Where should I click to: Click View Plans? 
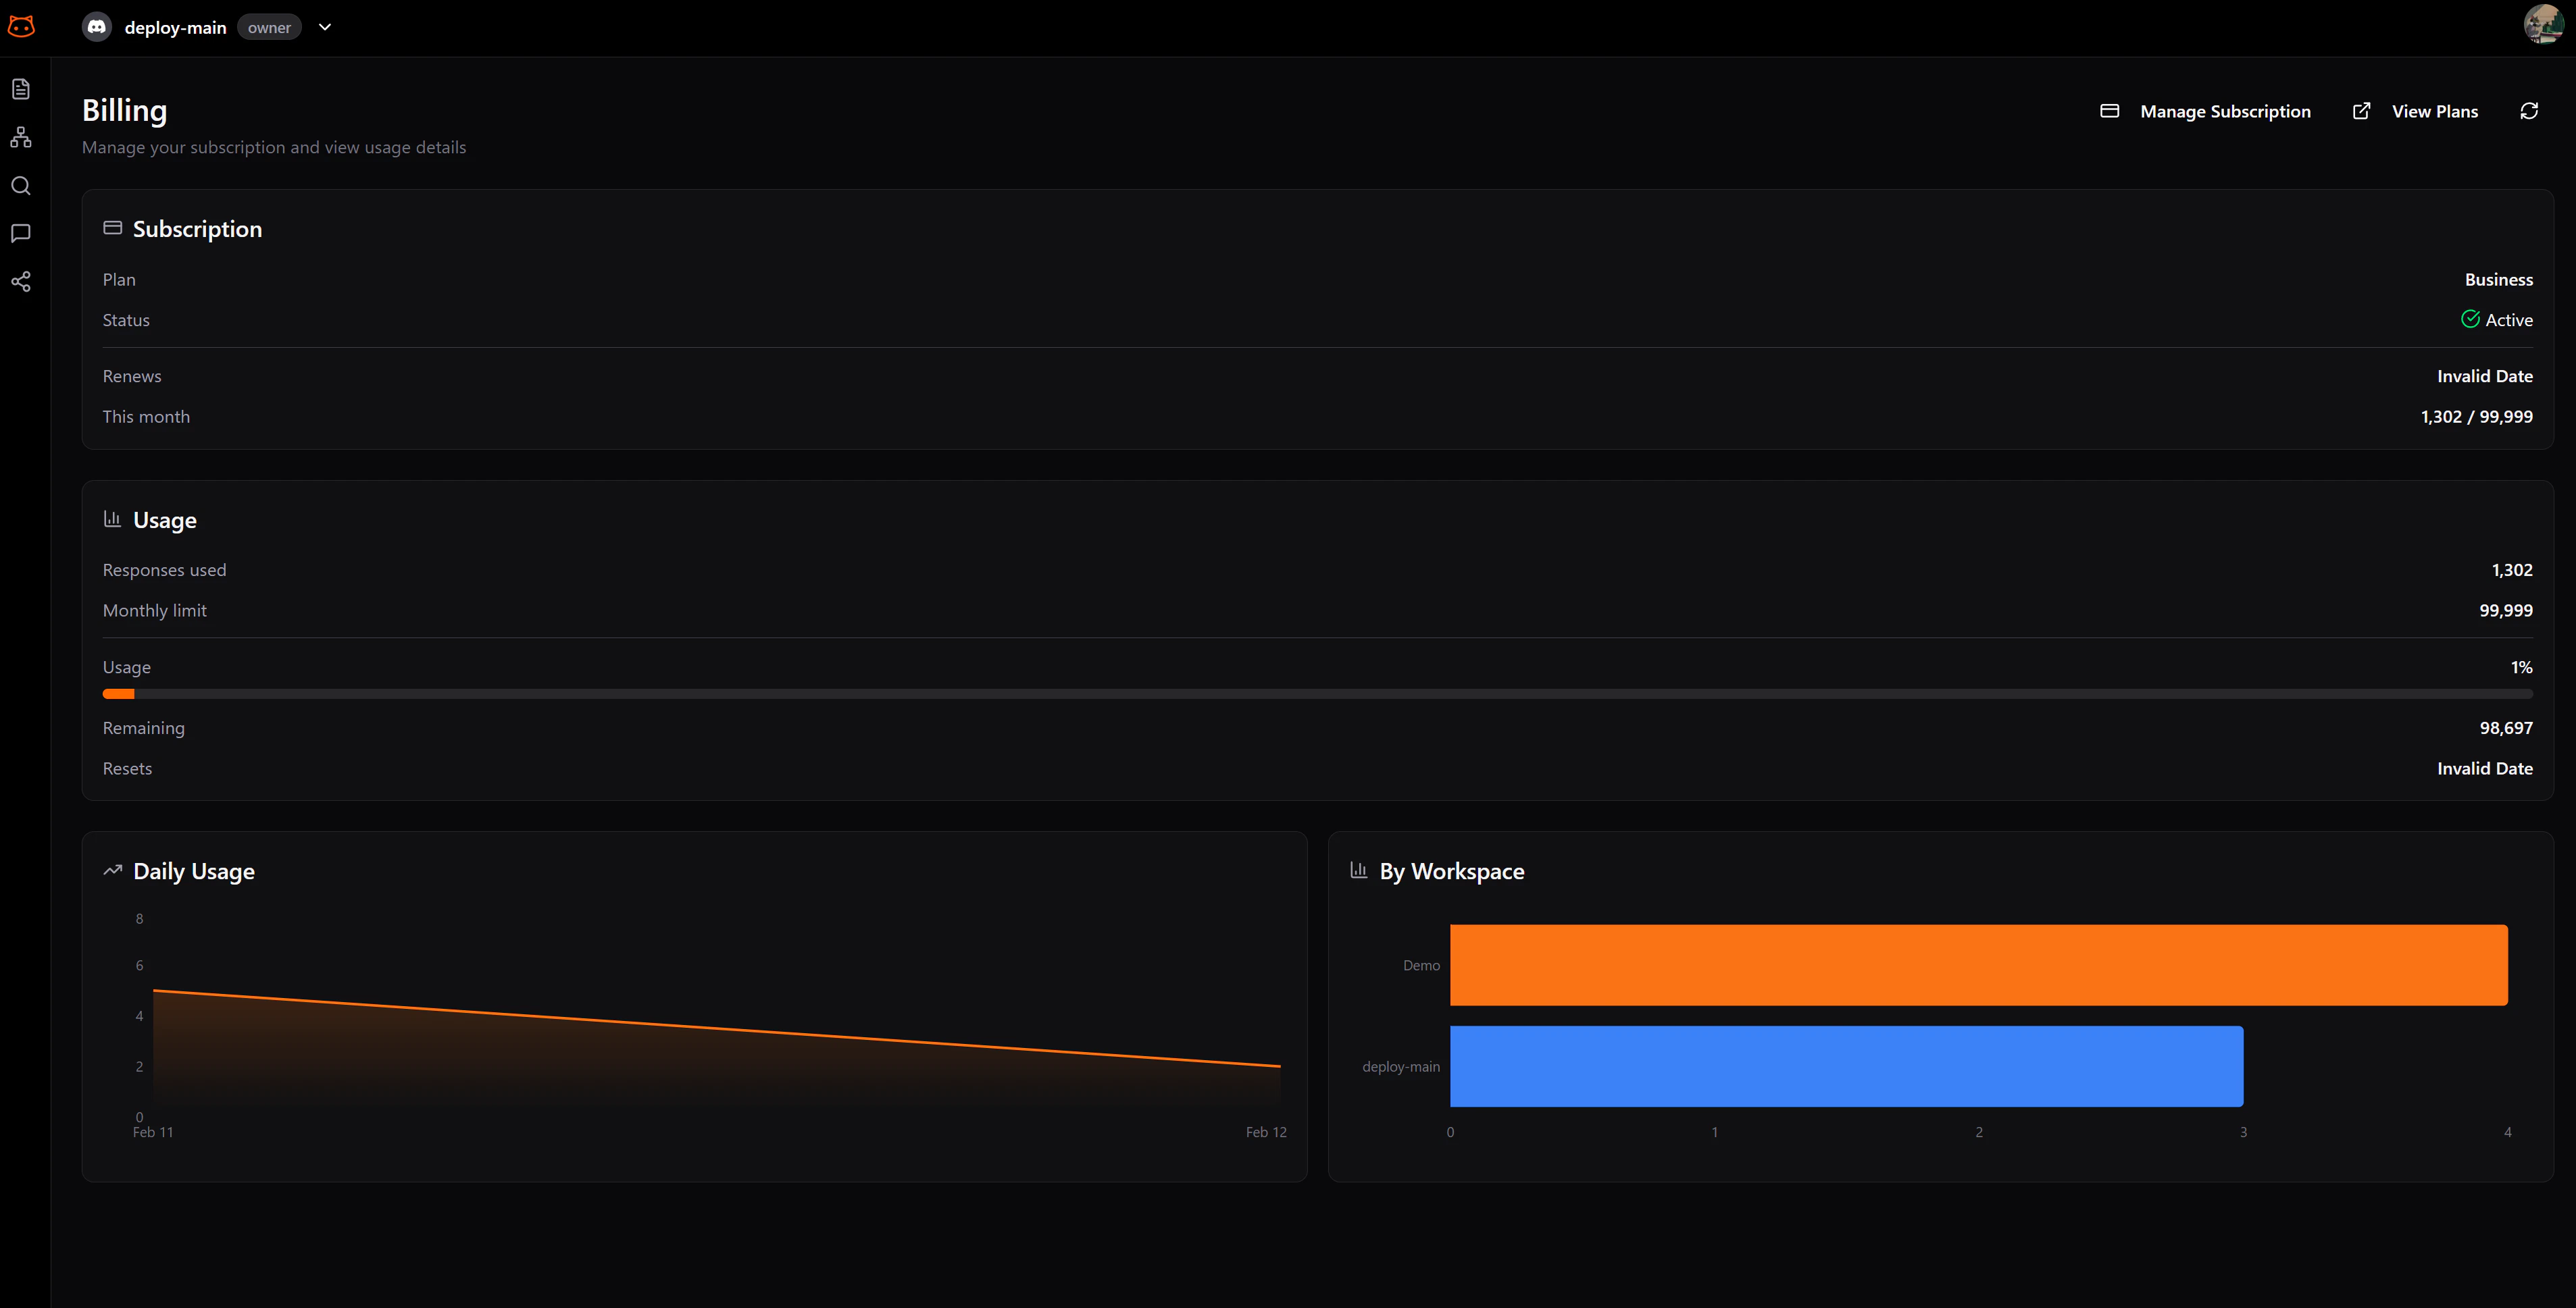tap(2434, 111)
